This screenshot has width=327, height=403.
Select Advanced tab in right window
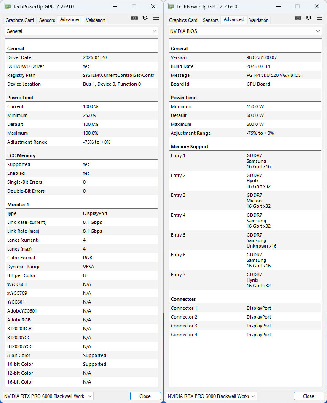point(234,19)
